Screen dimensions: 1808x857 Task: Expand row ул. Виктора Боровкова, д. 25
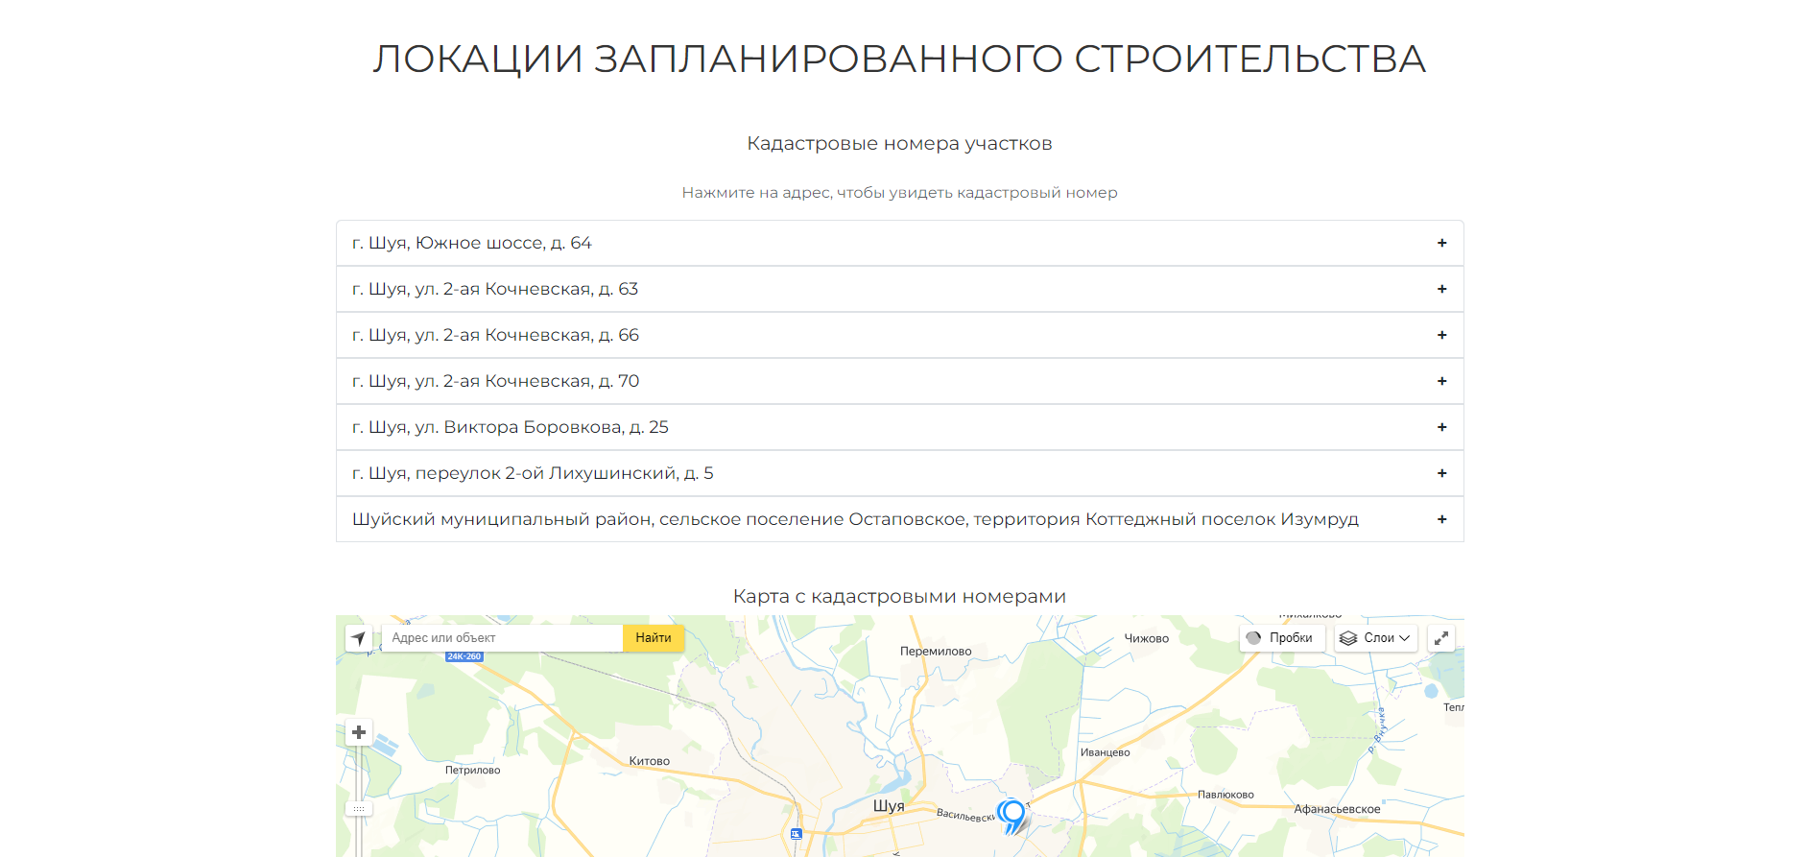[x=899, y=427]
